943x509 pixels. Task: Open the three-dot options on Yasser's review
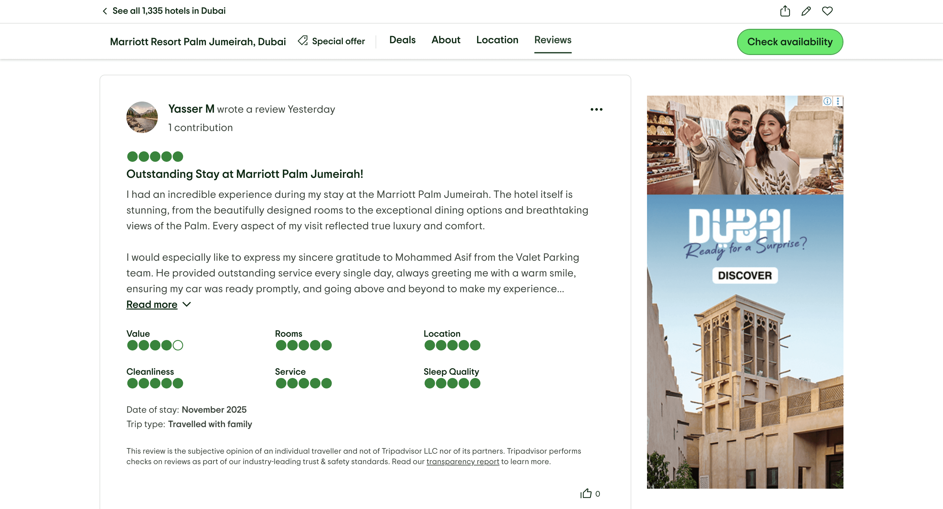point(596,109)
